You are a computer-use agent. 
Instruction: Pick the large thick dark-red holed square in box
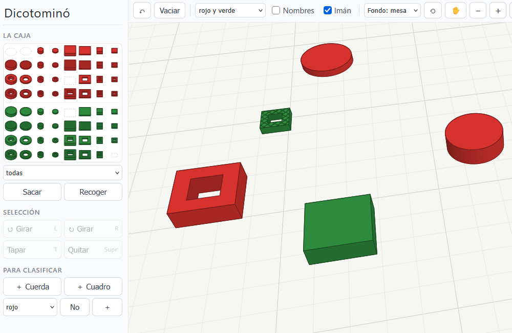click(70, 94)
